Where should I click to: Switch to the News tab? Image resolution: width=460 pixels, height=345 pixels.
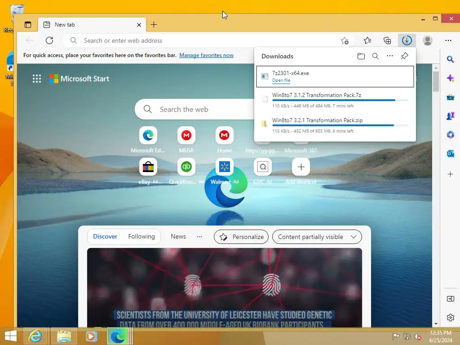178,236
